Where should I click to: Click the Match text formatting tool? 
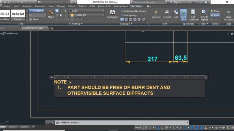point(51,14)
